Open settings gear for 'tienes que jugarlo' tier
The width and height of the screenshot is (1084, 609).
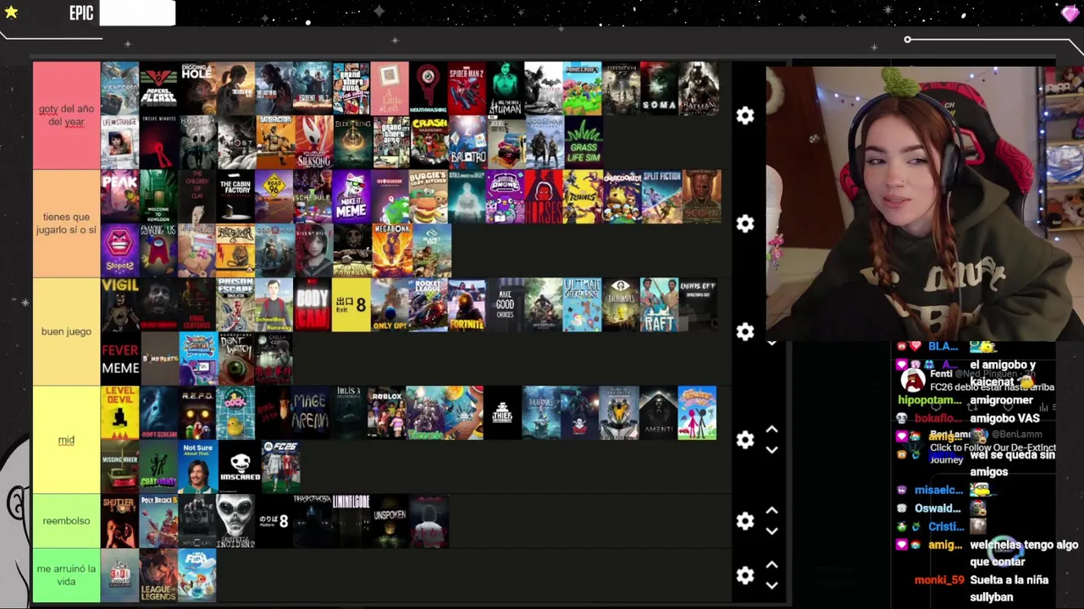[745, 223]
